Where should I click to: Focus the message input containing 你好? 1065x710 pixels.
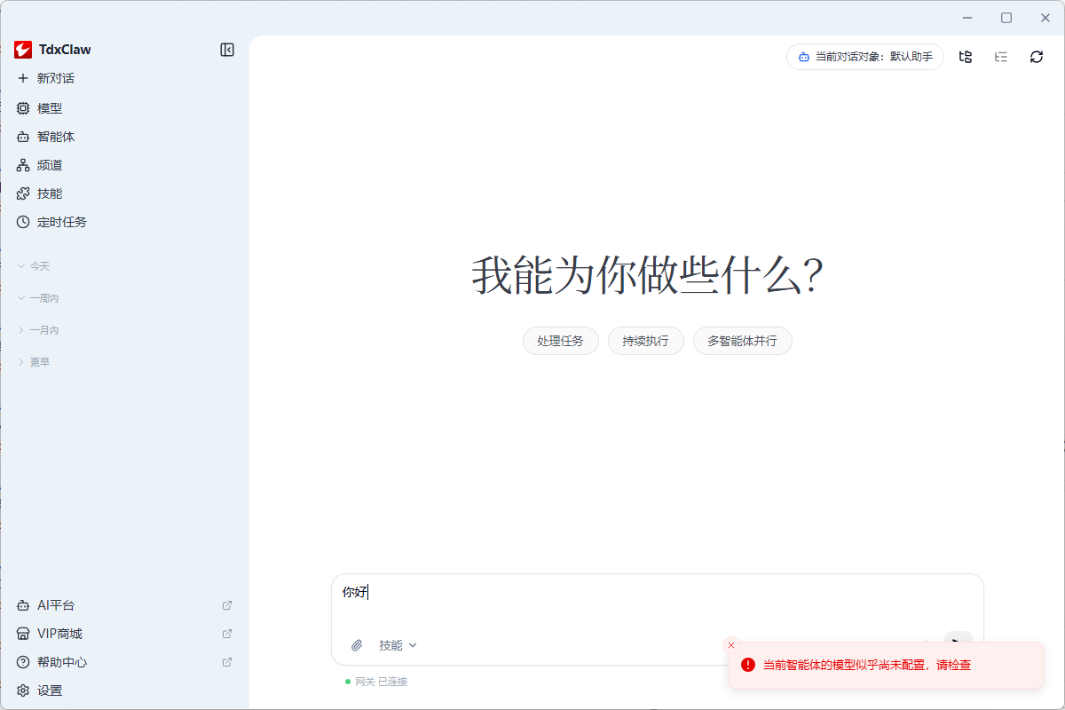(x=657, y=602)
